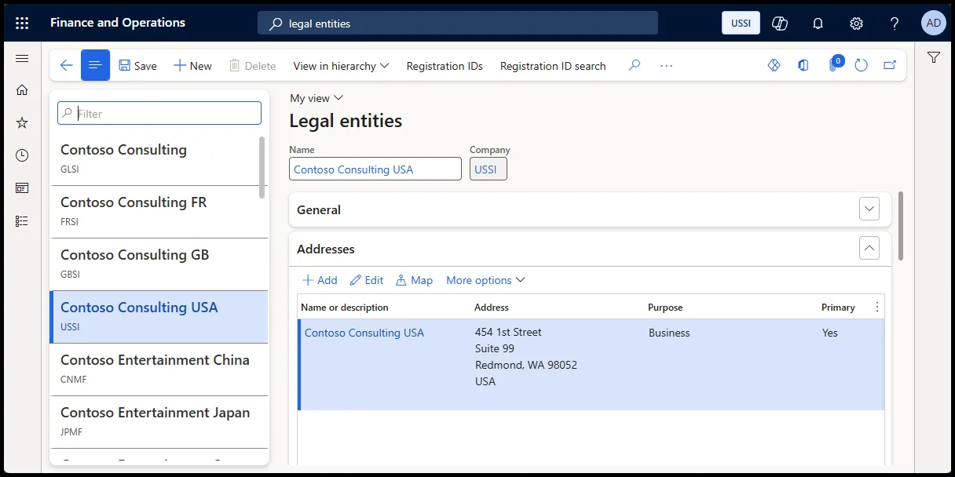This screenshot has width=955, height=477.
Task: Click the list pane scrollbar
Action: (x=262, y=167)
